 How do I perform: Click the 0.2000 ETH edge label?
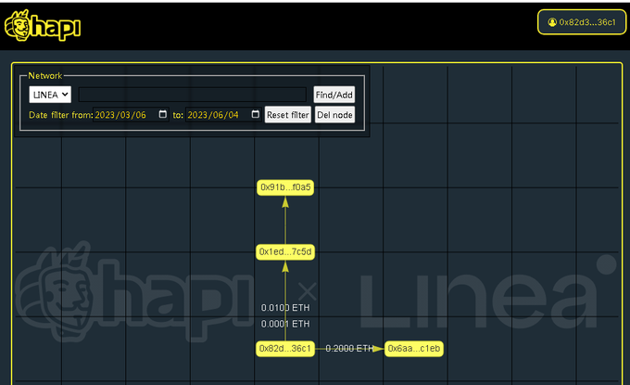pyautogui.click(x=349, y=349)
